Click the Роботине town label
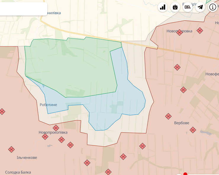Image resolution: width=219 pixels, height=175 pixels. tap(48, 105)
